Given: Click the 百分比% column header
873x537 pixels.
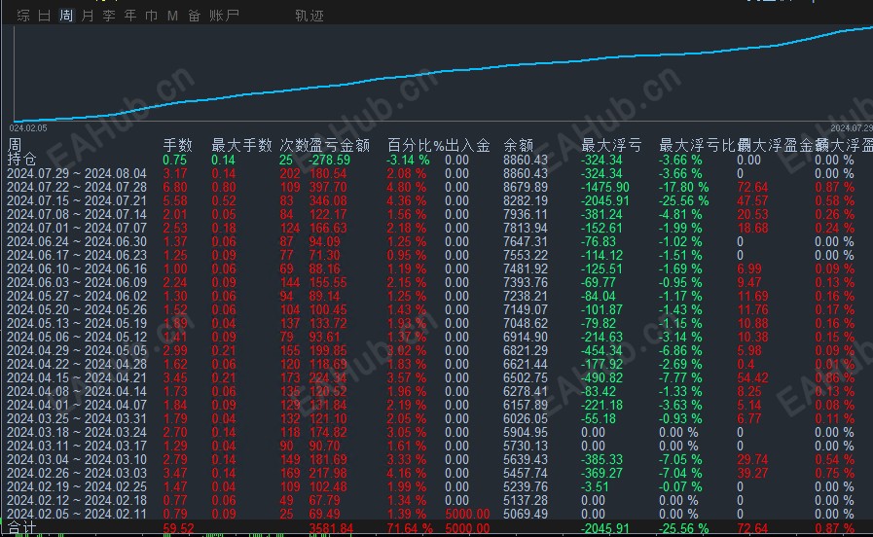Looking at the screenshot, I should click(416, 146).
